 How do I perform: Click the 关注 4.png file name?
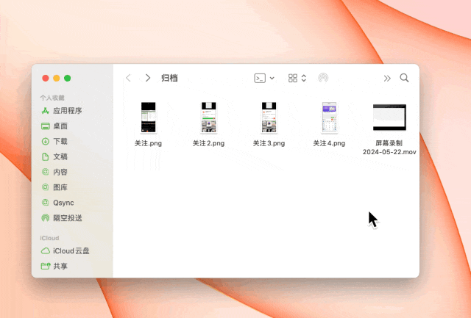[x=329, y=143]
